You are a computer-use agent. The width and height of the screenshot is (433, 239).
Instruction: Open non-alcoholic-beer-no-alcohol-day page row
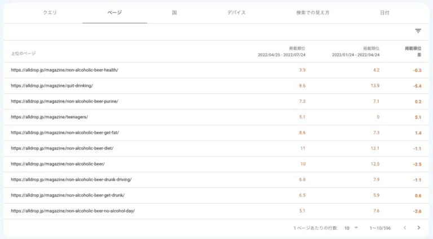tap(216, 211)
